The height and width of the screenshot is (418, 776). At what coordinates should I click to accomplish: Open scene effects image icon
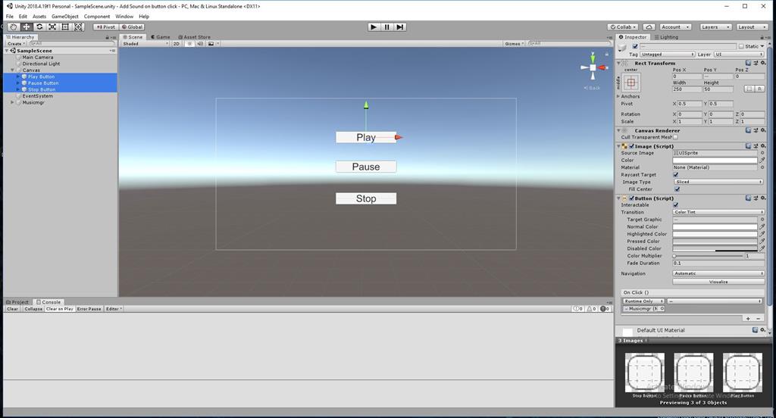tap(211, 43)
